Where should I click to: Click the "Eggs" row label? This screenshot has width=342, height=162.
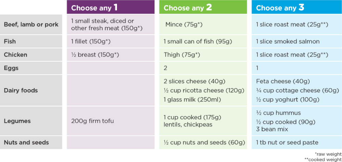11,68
